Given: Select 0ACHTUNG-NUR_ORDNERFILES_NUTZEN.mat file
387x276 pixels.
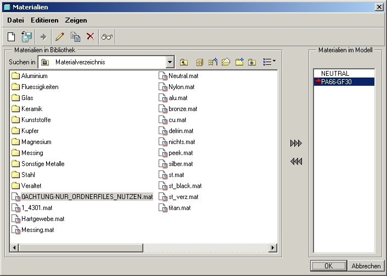Looking at the screenshot, I should (x=82, y=197).
